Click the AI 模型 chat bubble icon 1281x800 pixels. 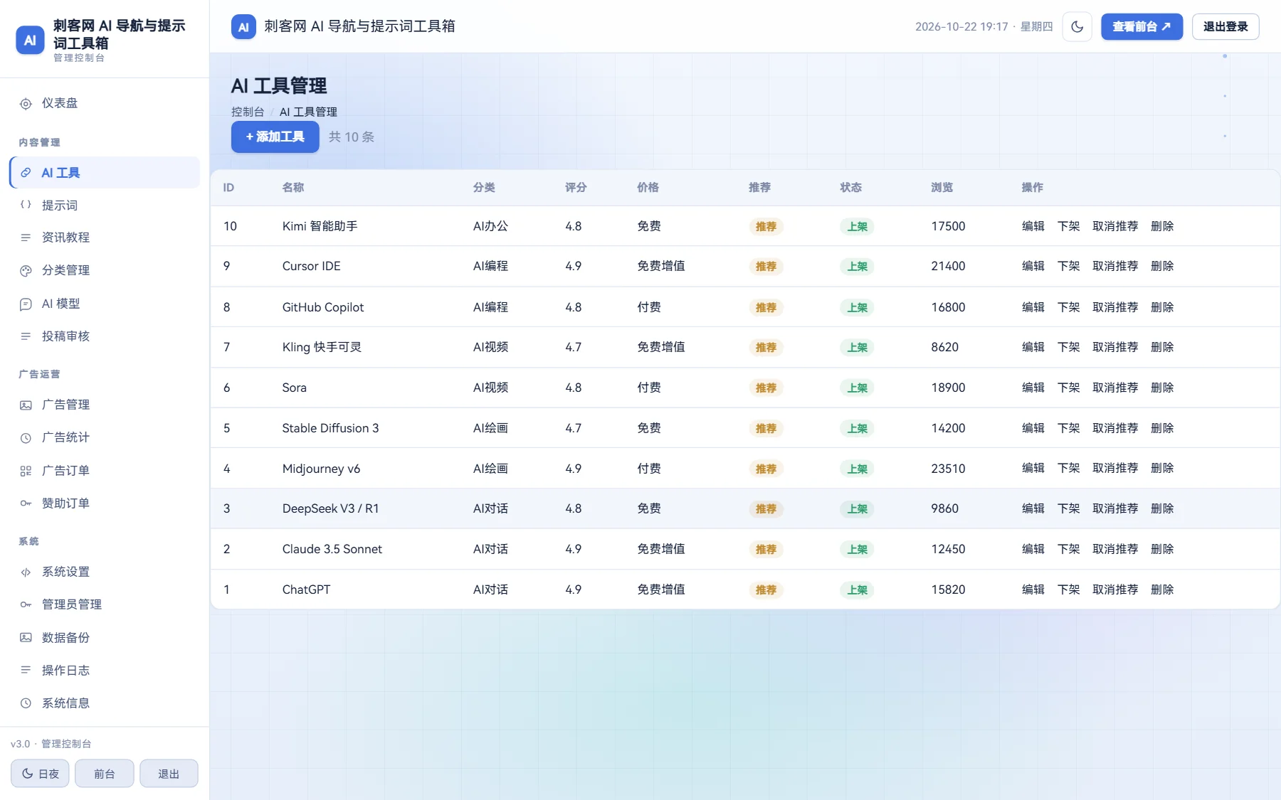(26, 304)
